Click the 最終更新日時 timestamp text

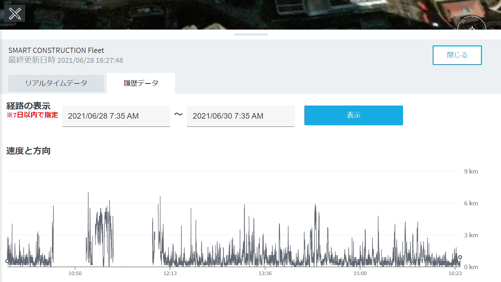66,60
